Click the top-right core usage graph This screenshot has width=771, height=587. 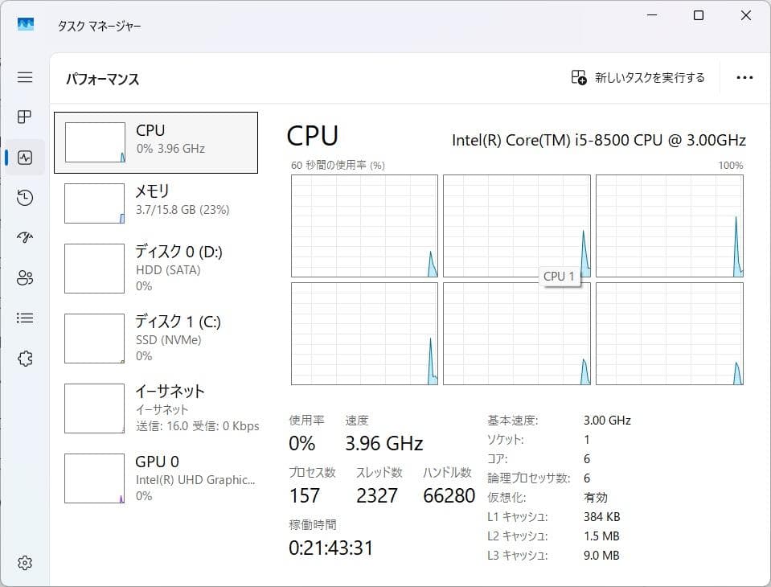click(669, 225)
